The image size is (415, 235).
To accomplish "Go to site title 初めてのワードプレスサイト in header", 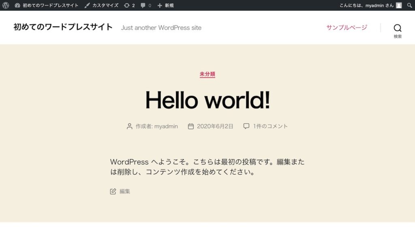I will [63, 27].
